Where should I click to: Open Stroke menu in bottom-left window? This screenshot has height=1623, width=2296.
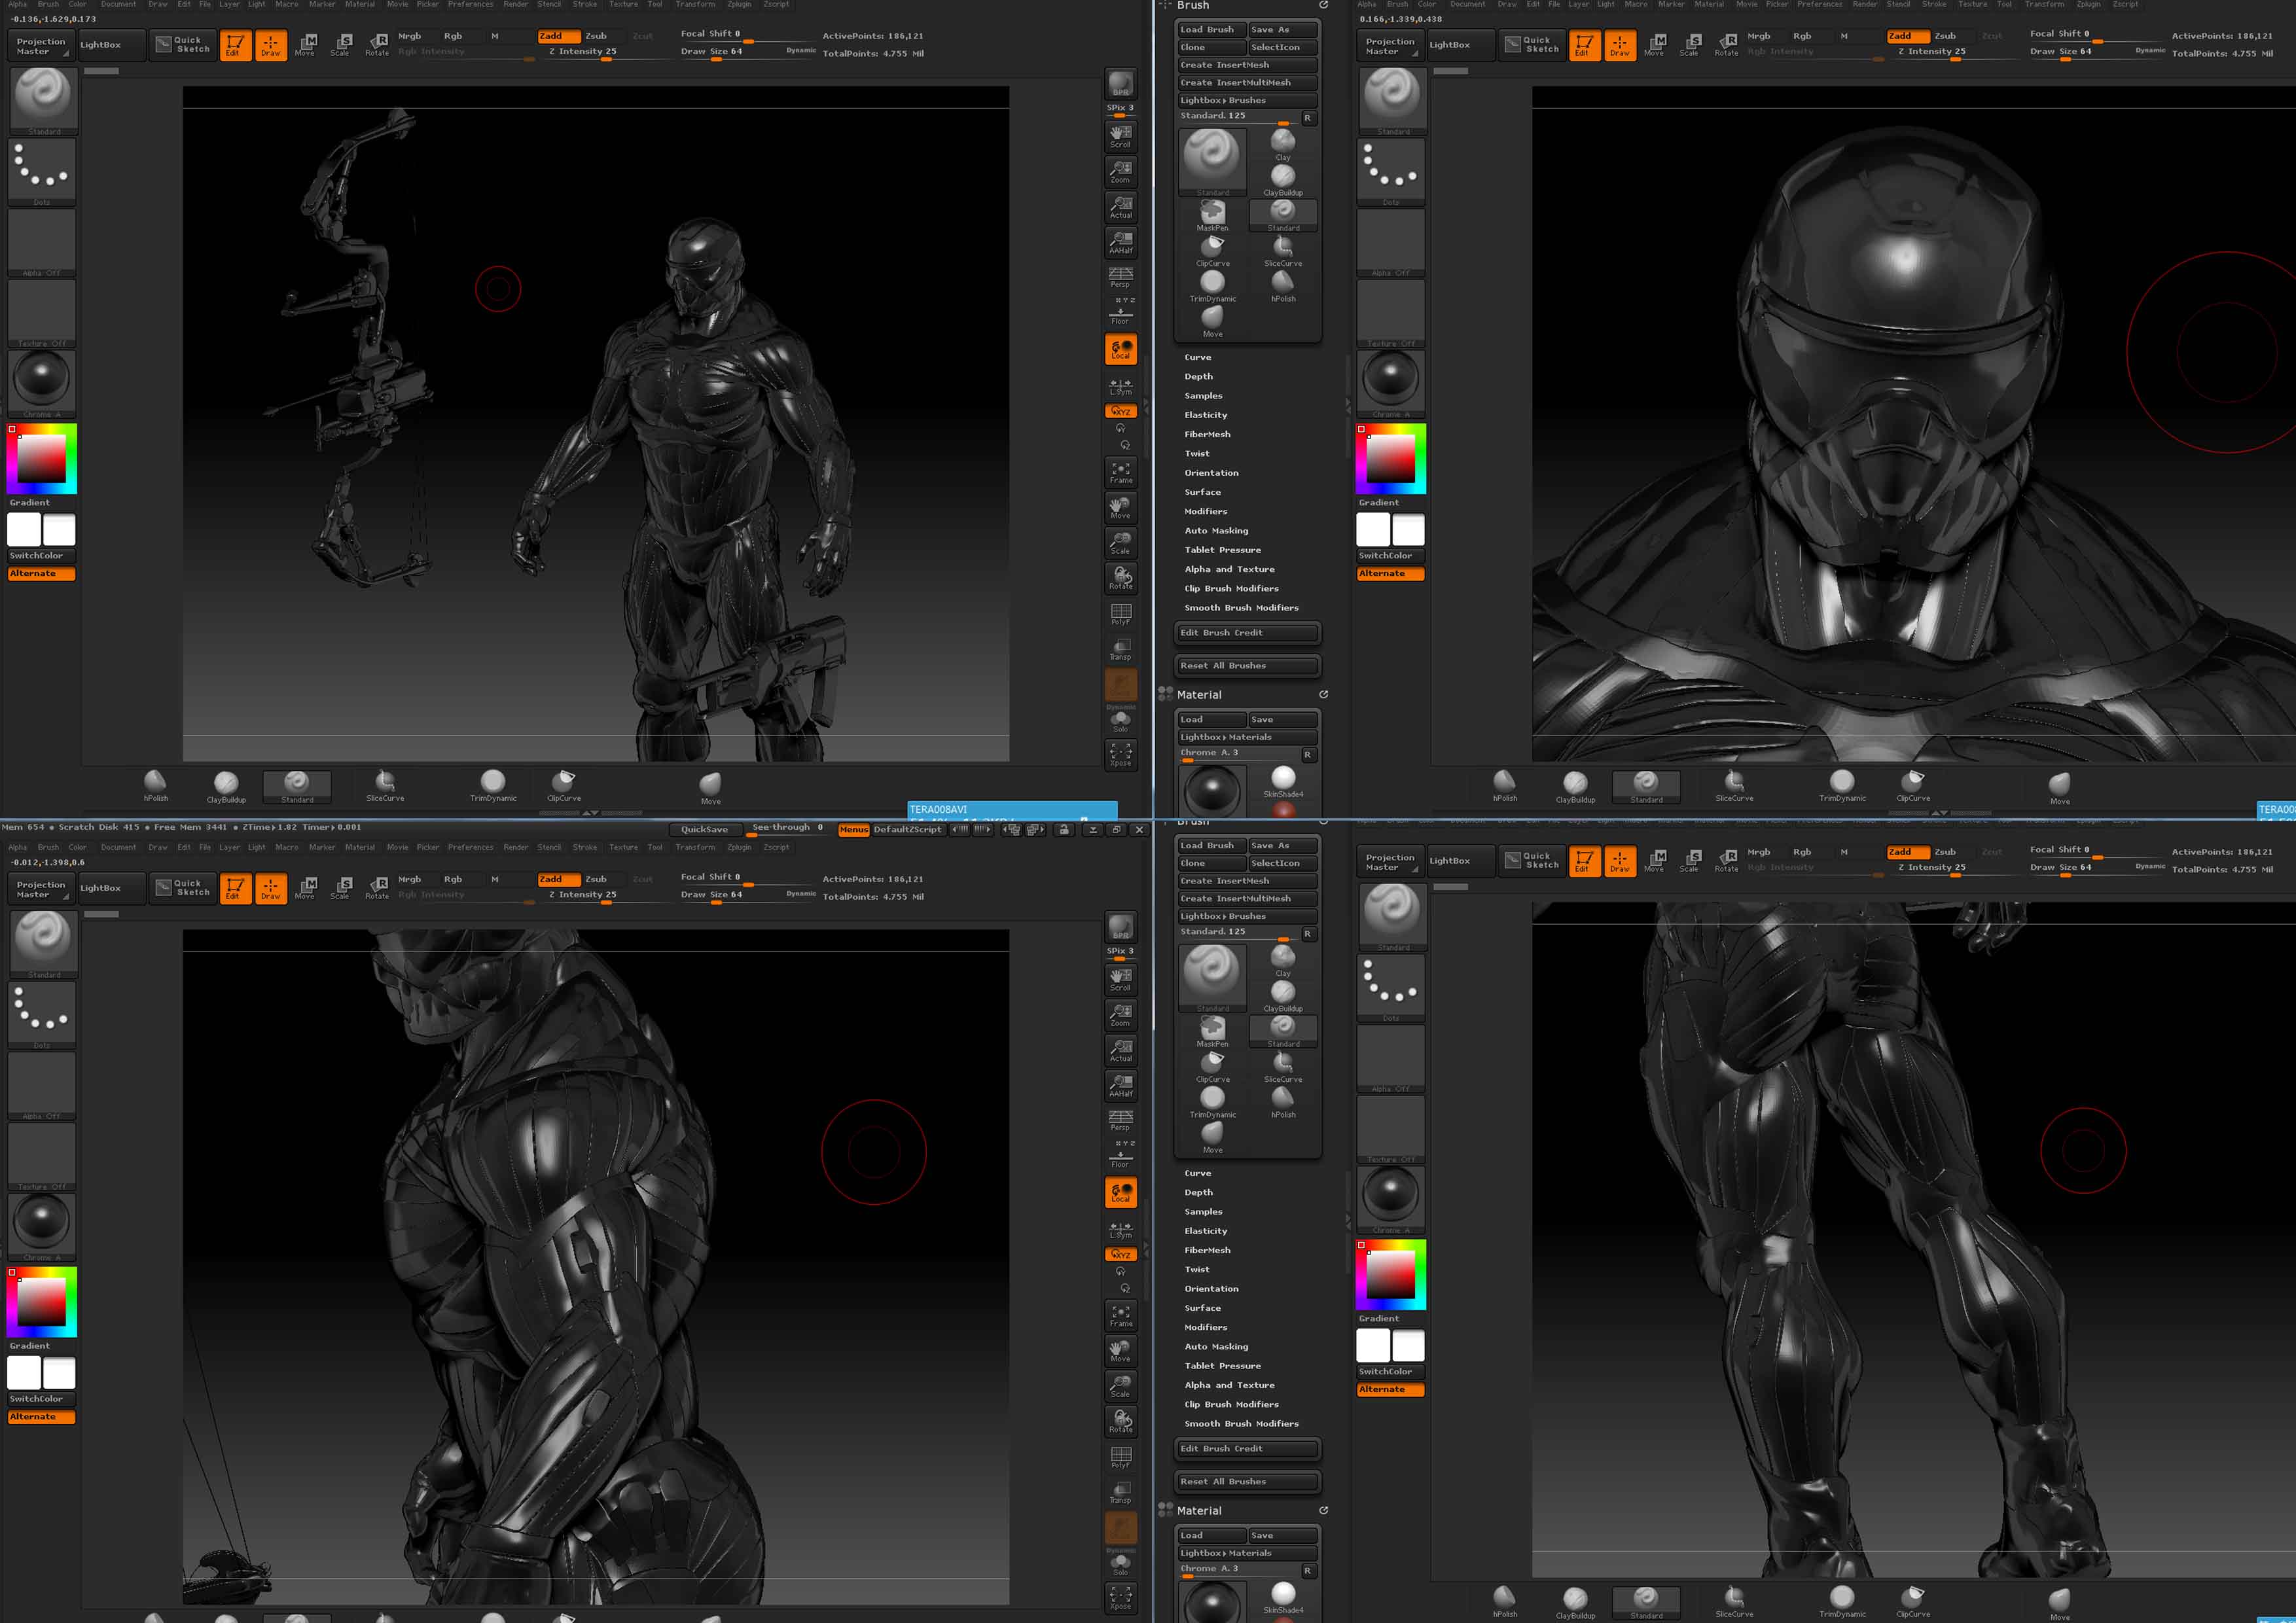585,847
